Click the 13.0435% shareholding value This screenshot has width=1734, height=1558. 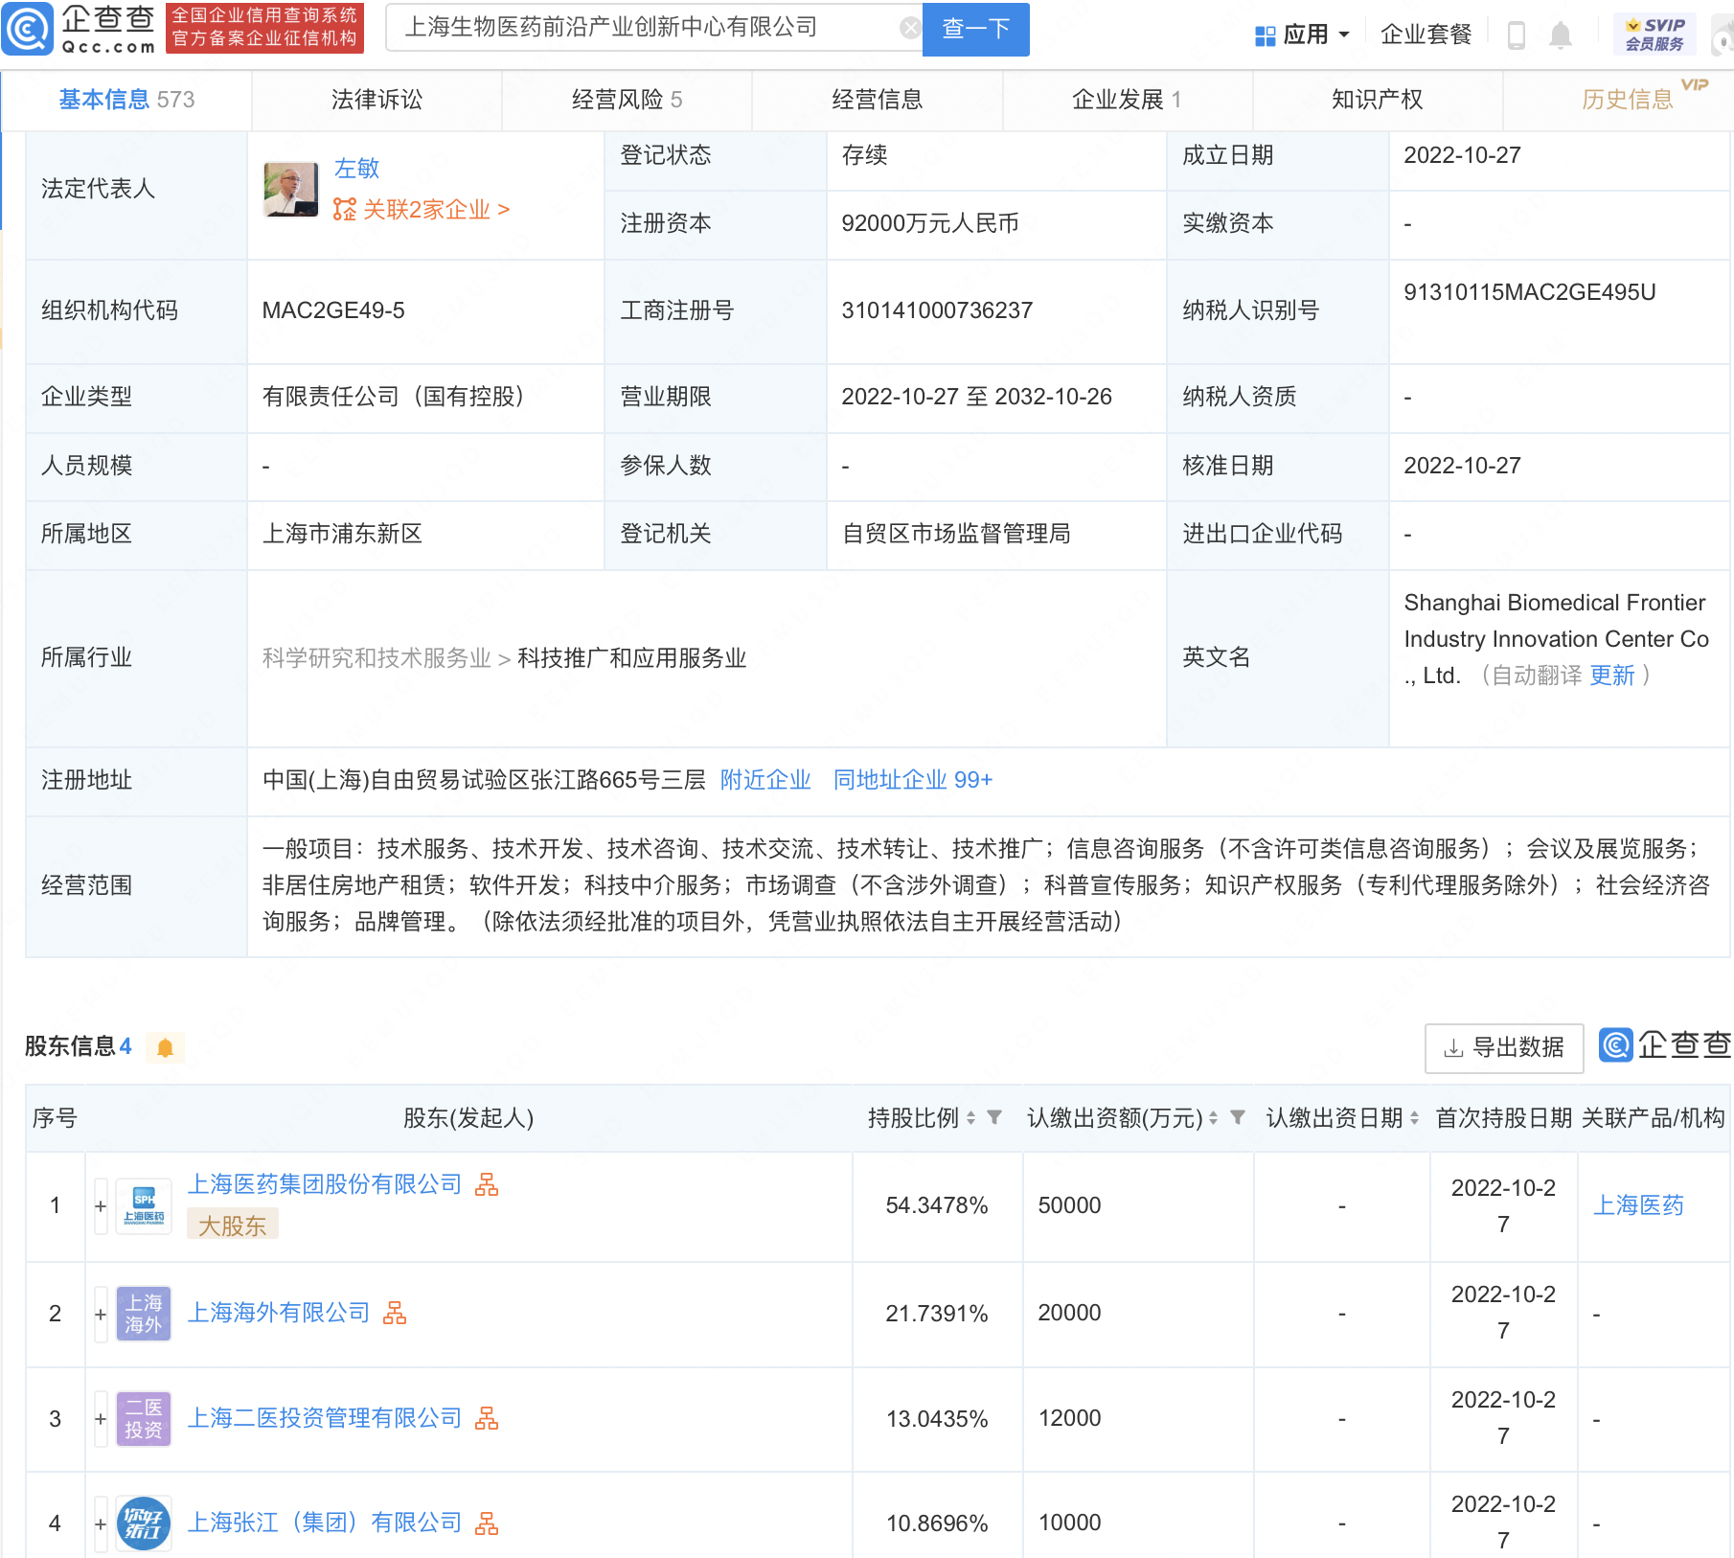937,1419
